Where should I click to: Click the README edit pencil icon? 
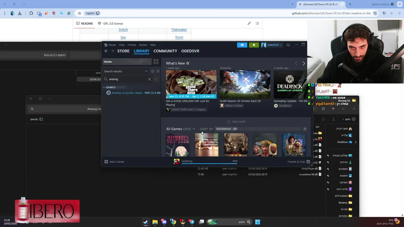249,23
